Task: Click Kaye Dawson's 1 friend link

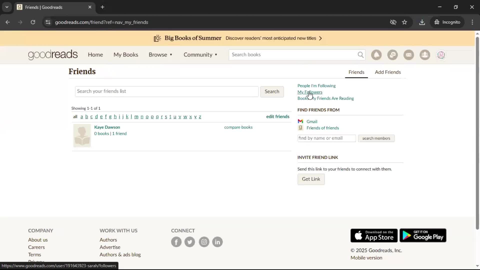Action: coord(119,133)
